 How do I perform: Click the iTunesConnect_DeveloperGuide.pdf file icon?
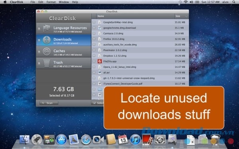(100, 83)
